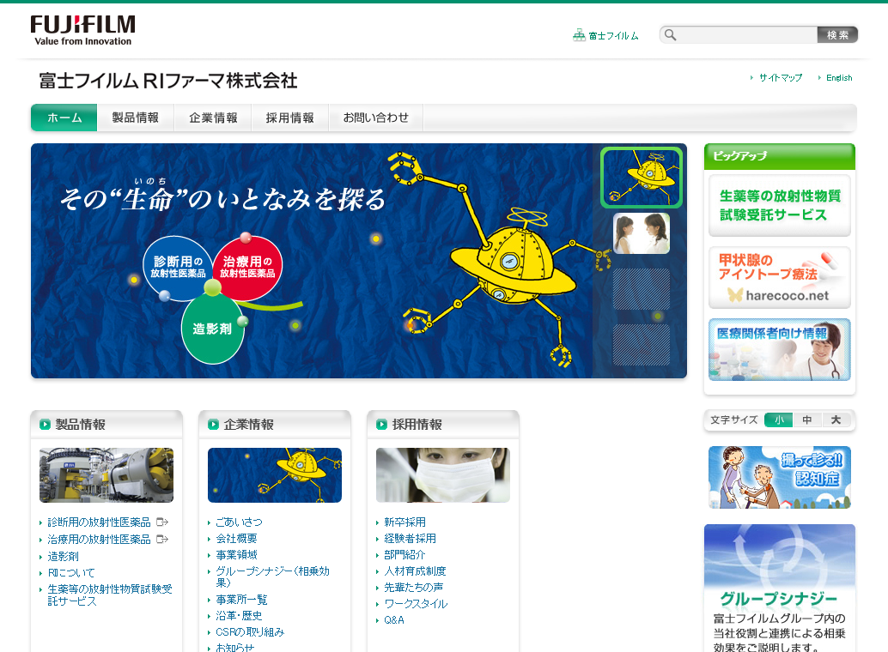Open the 事業所一覧 link
The height and width of the screenshot is (652, 888).
tap(241, 600)
